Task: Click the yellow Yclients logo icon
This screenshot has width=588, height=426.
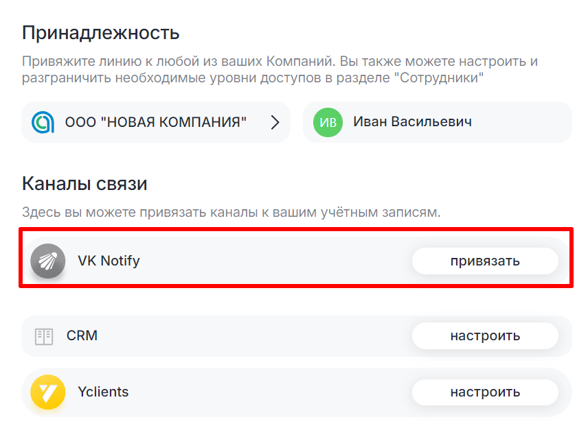Action: pos(47,392)
